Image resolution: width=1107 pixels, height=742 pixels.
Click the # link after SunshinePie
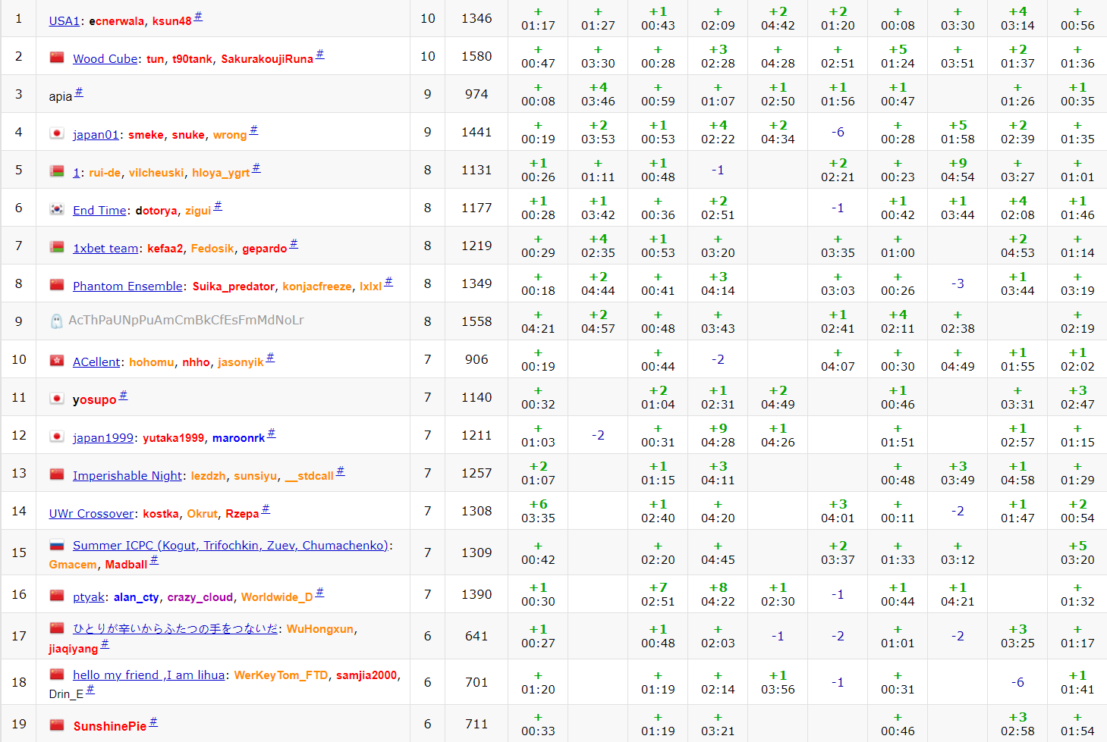point(153,723)
